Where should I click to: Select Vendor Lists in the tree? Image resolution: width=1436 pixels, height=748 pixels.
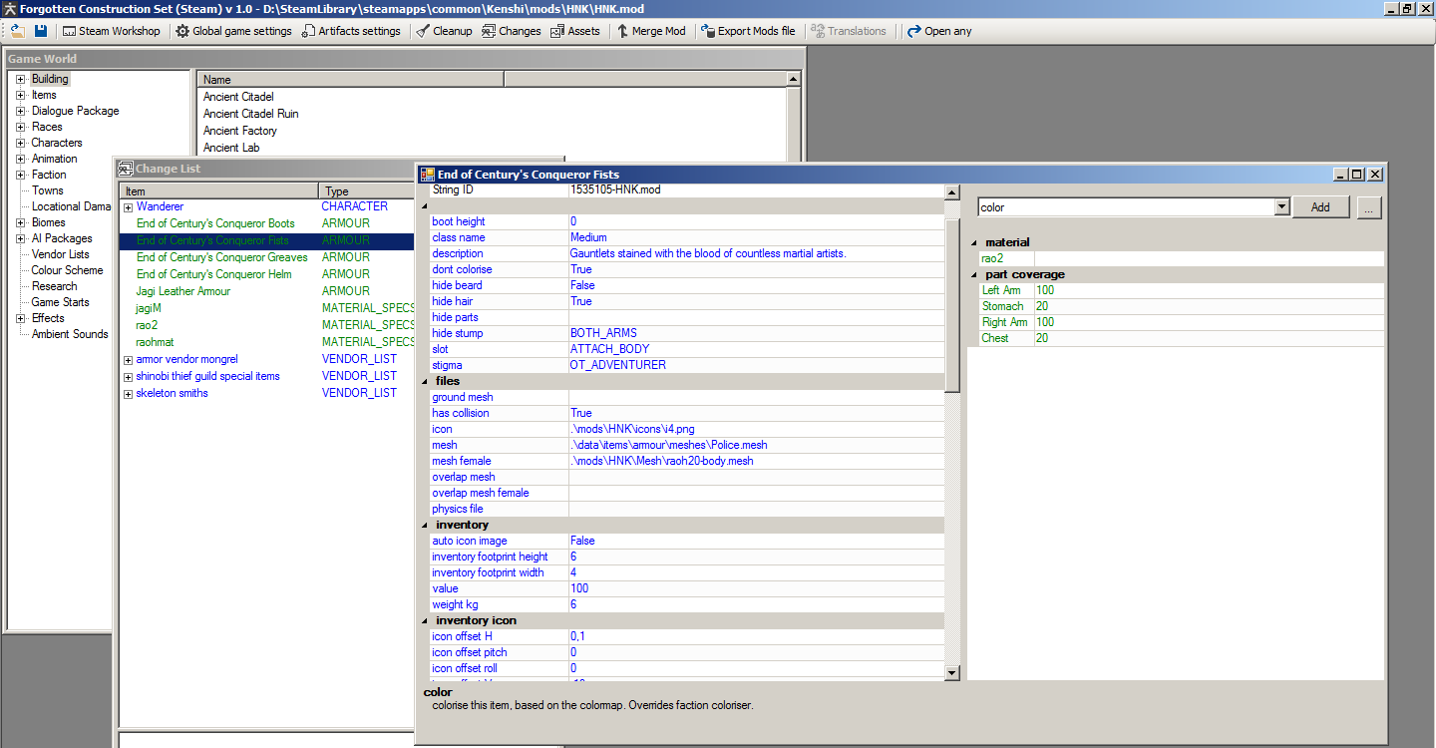pyautogui.click(x=60, y=254)
